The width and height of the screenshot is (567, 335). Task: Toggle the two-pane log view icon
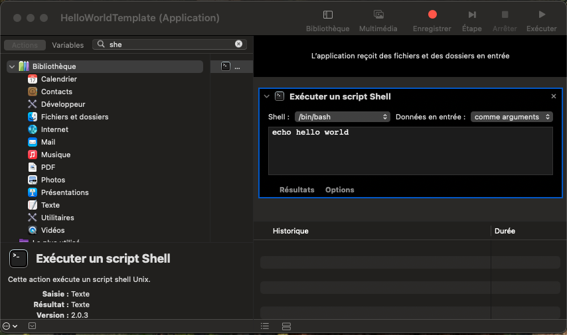[287, 326]
